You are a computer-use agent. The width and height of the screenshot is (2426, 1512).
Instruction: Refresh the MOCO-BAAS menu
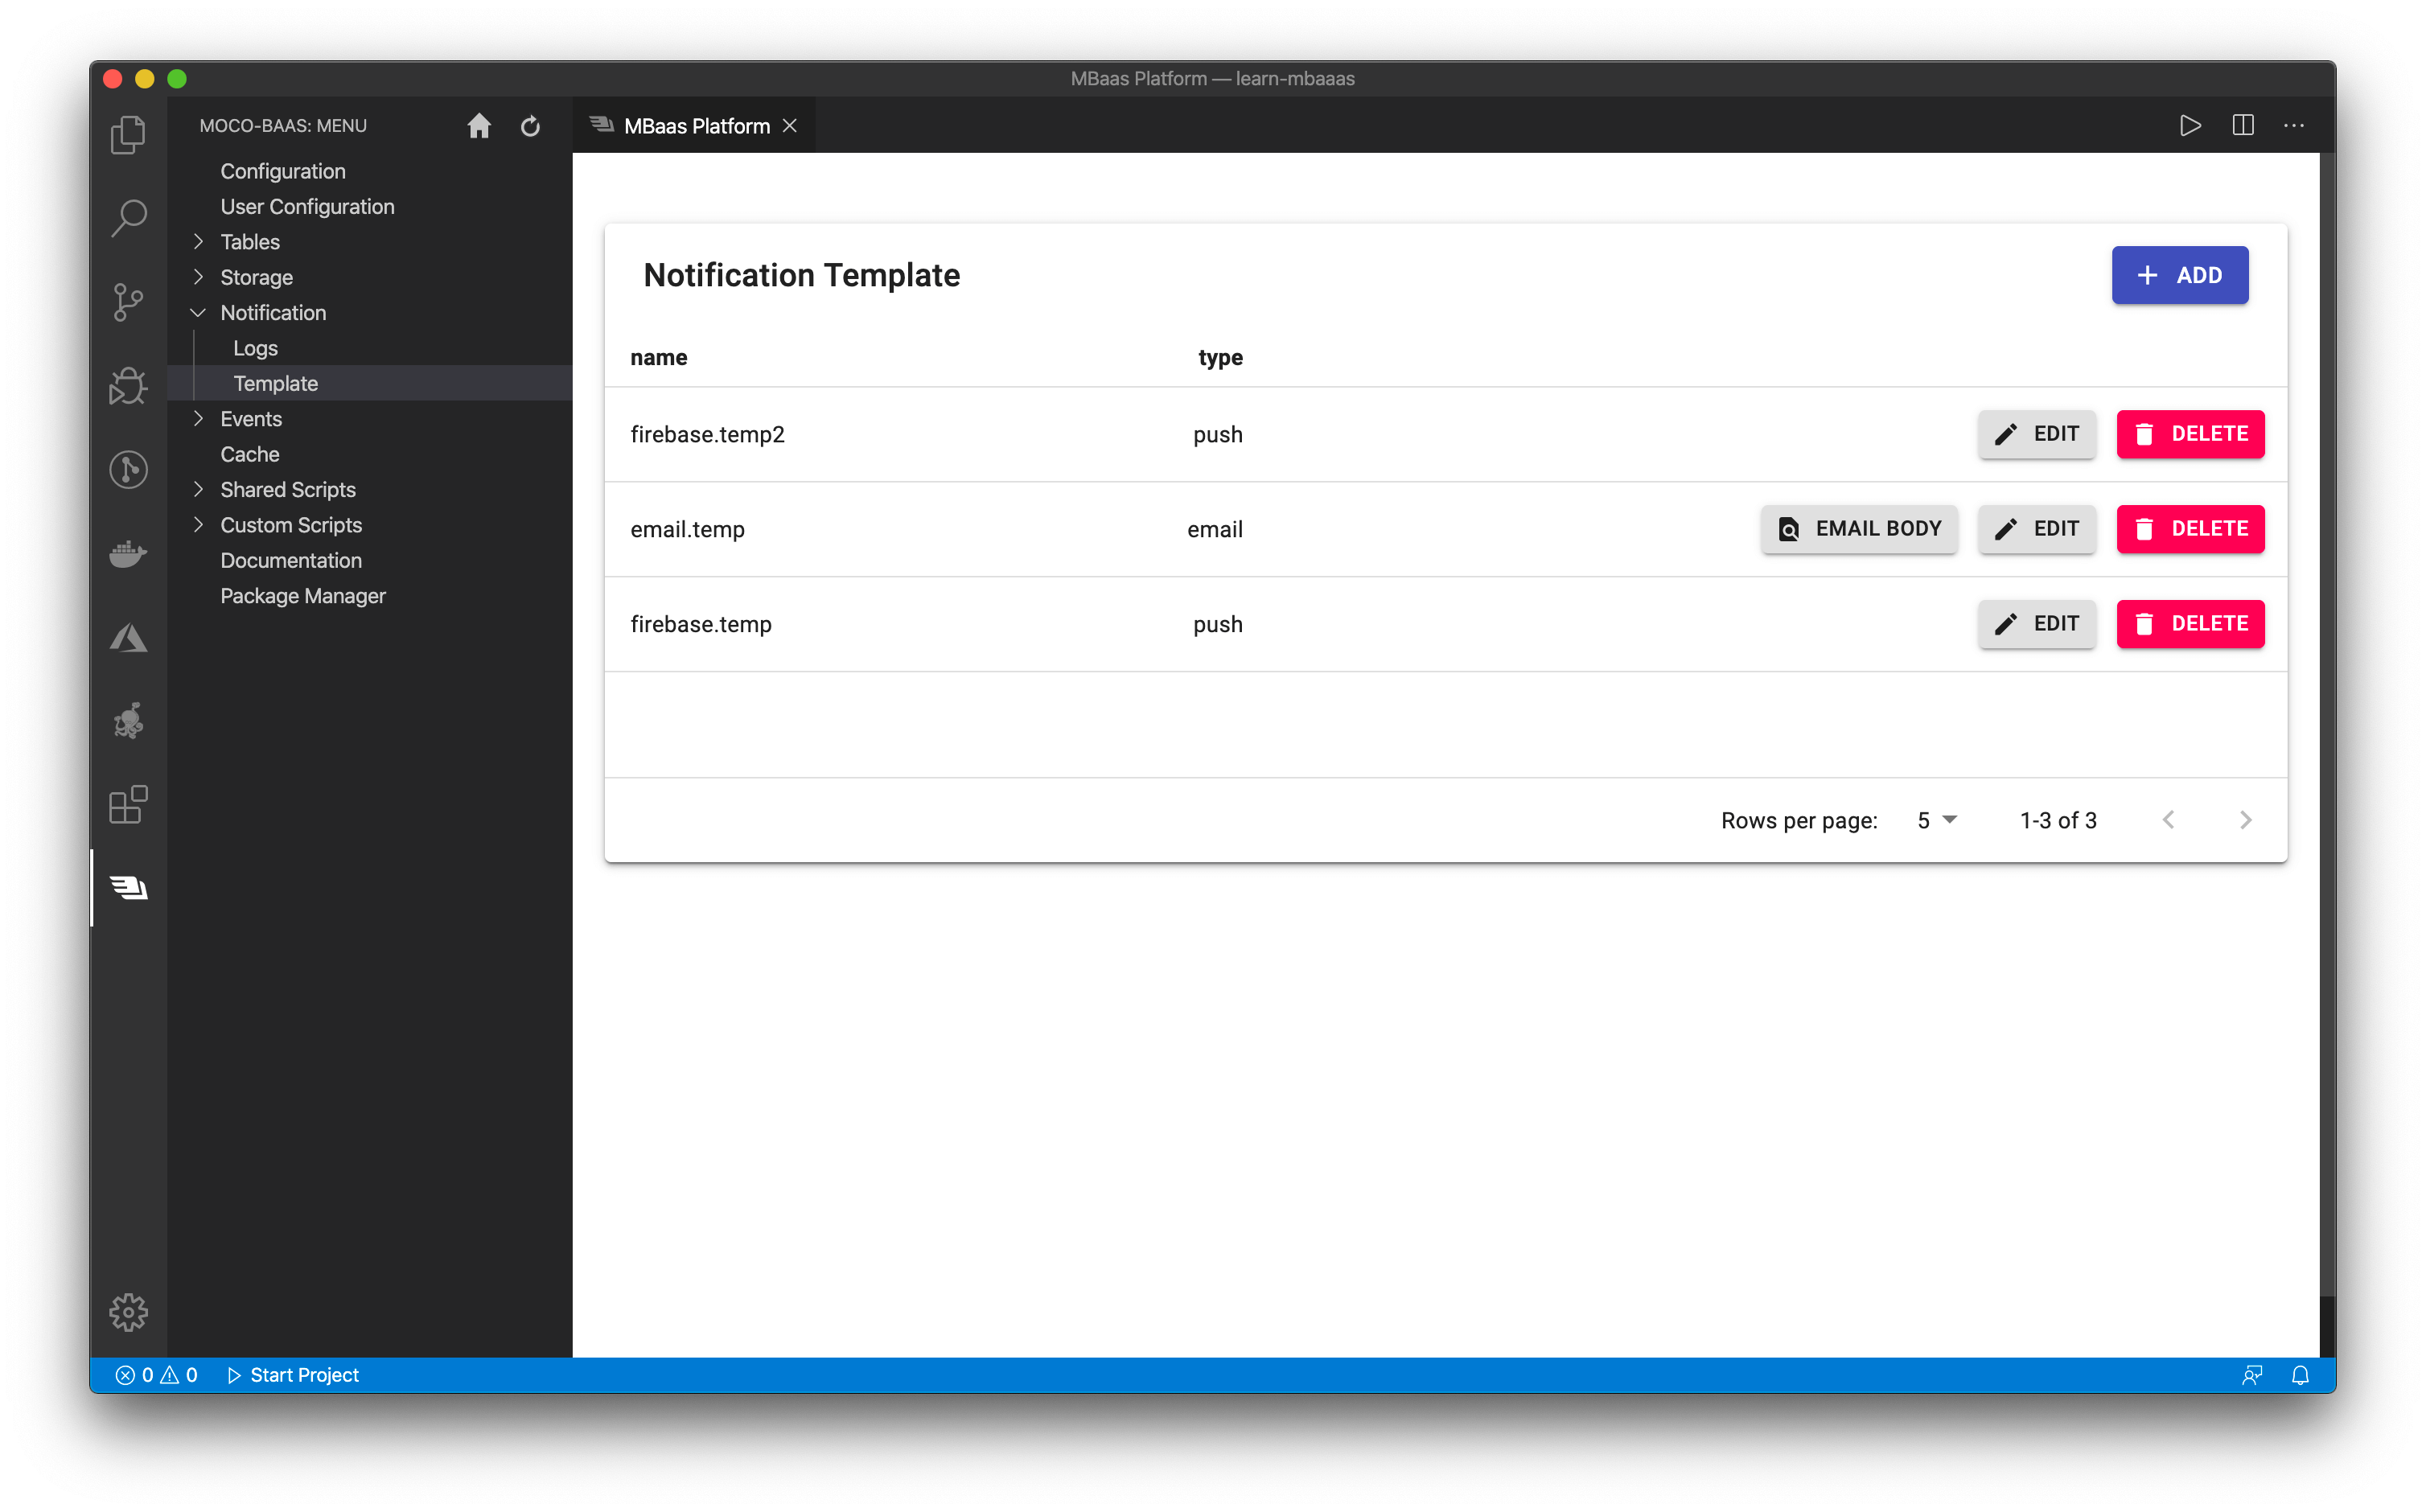coord(530,126)
